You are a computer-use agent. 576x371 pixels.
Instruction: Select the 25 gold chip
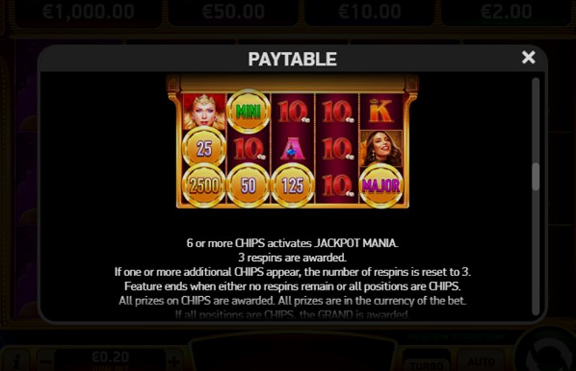coord(204,148)
